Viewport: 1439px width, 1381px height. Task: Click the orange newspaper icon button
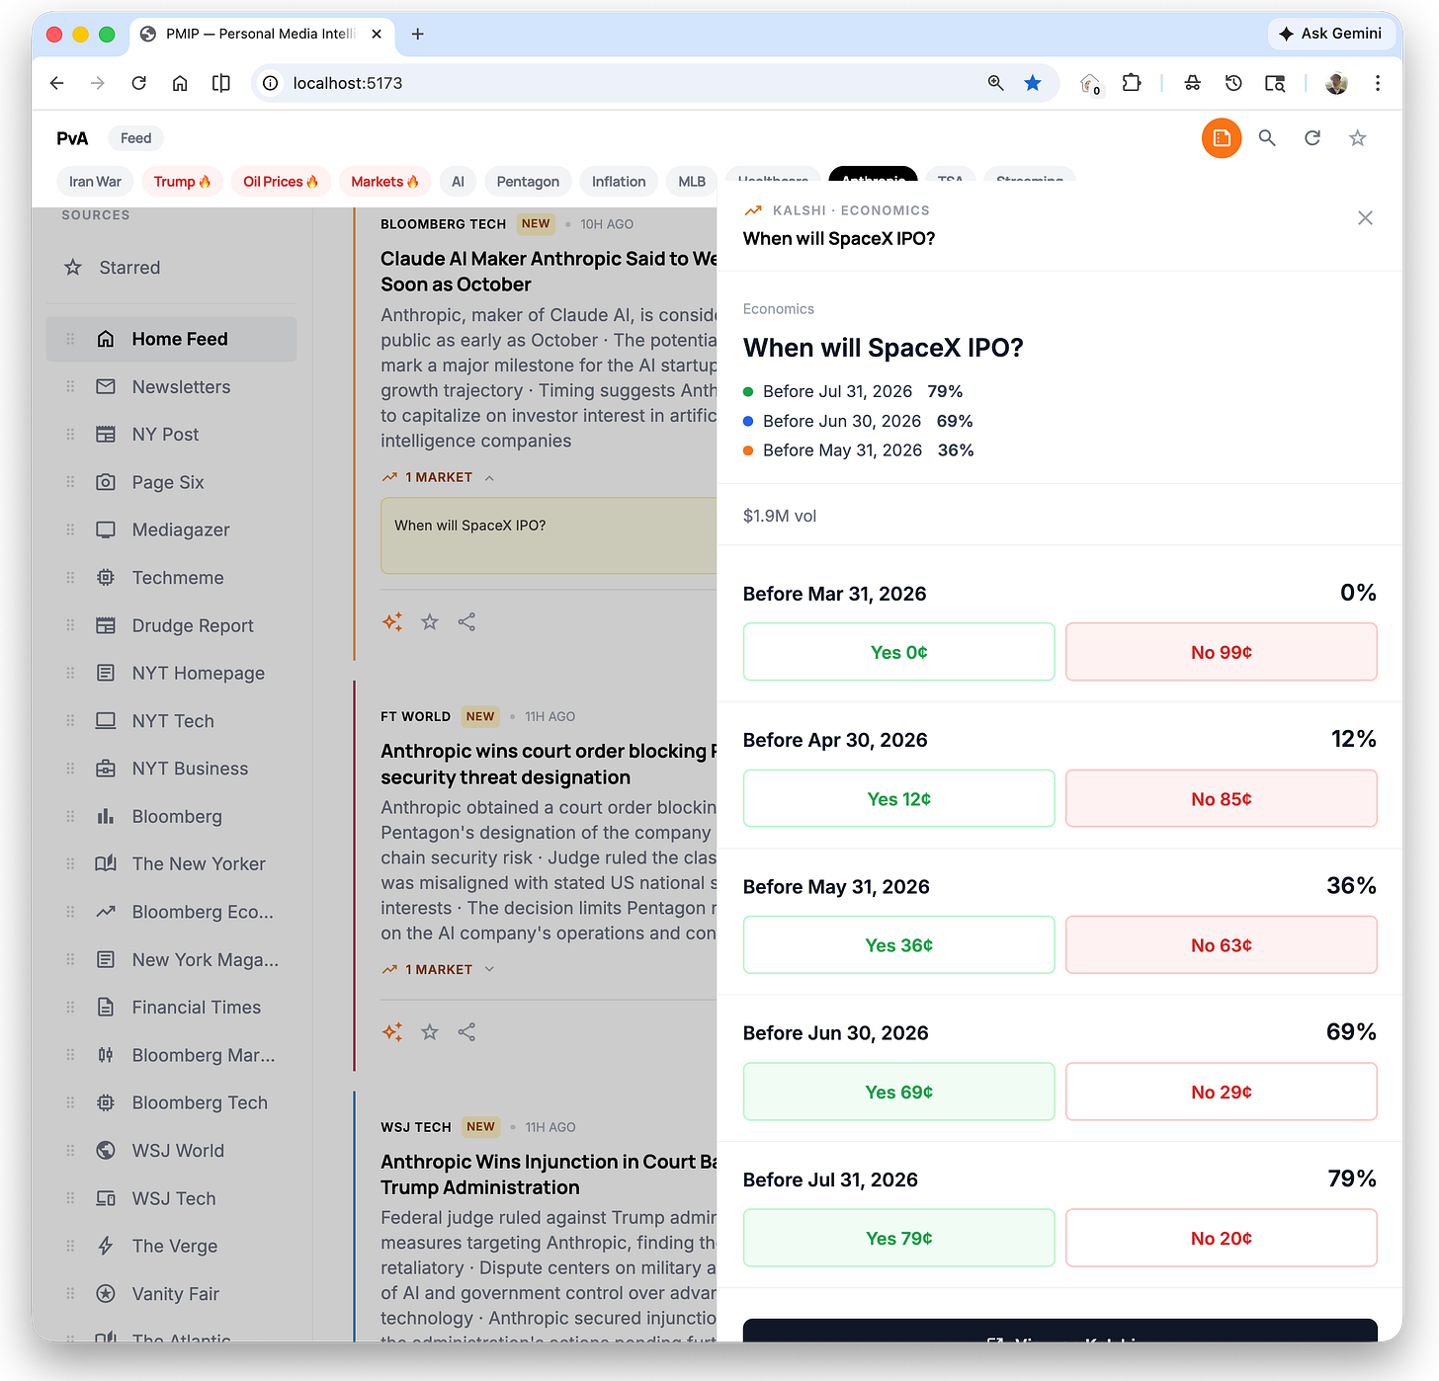pos(1222,138)
